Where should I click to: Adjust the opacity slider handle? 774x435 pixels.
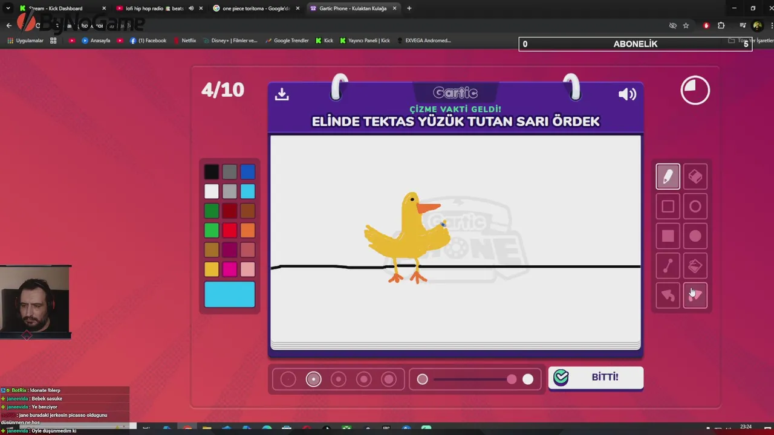(x=512, y=379)
